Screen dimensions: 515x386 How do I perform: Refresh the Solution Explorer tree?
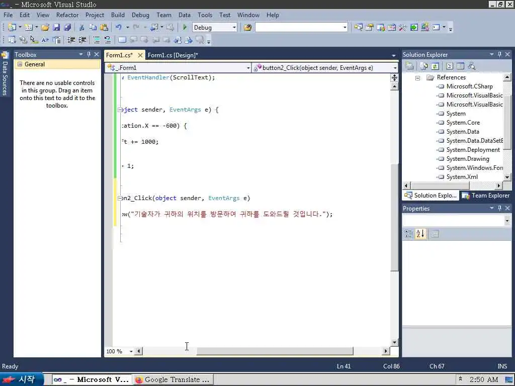pos(435,66)
